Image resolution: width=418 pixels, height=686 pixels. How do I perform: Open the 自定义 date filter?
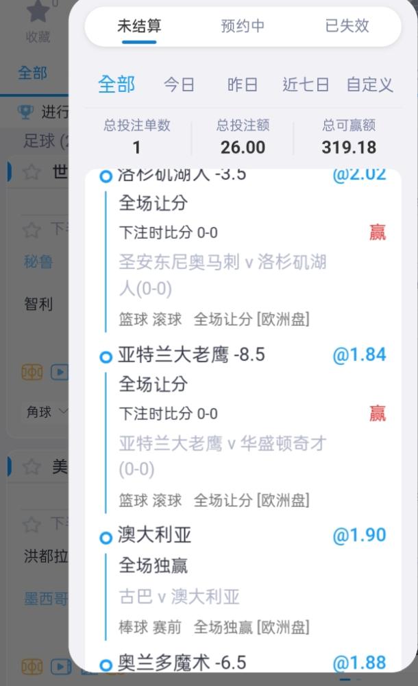click(370, 84)
